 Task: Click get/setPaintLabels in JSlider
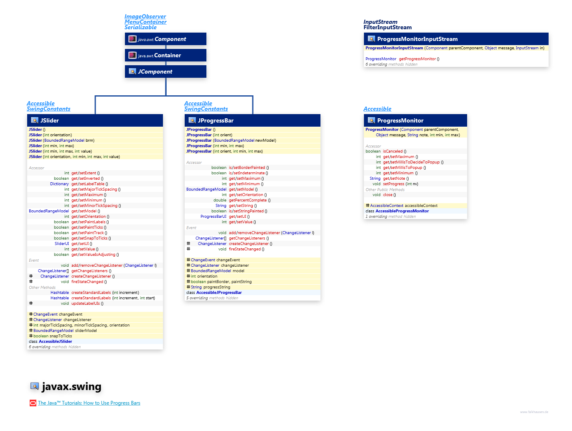(88, 222)
